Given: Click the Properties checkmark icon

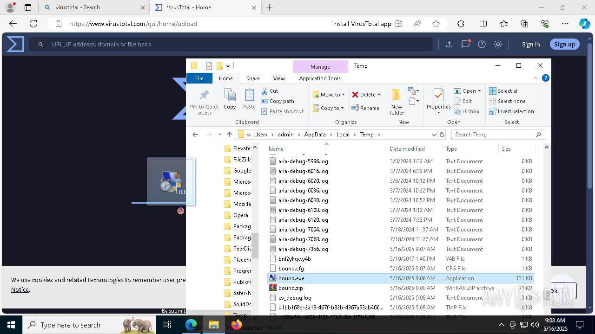Looking at the screenshot, I should 438,95.
